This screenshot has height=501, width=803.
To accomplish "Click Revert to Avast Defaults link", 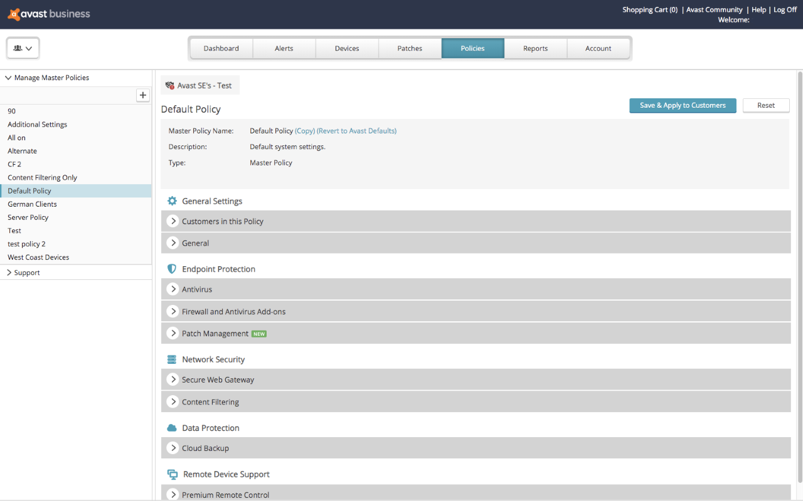I will (x=356, y=131).
